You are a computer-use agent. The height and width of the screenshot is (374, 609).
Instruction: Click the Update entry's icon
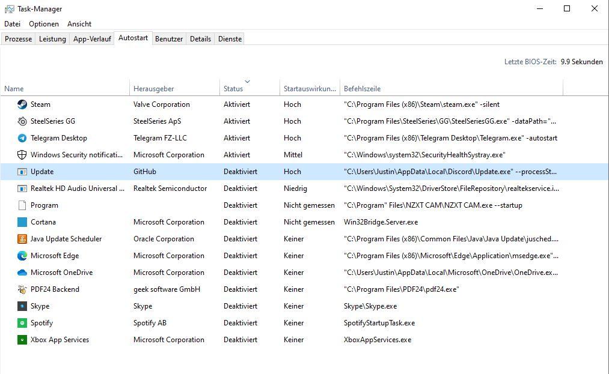point(22,172)
